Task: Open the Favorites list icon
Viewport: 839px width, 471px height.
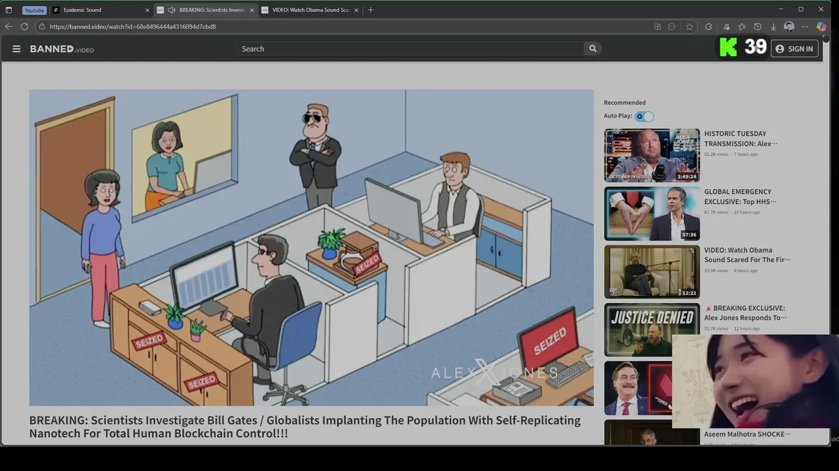Action: pyautogui.click(x=742, y=27)
